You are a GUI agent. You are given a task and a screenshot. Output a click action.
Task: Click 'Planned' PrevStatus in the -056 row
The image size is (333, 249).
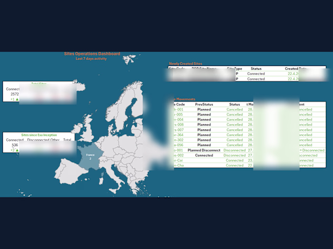coord(204,145)
